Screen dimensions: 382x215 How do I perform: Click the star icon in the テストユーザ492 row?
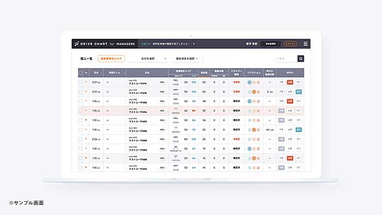86,168
